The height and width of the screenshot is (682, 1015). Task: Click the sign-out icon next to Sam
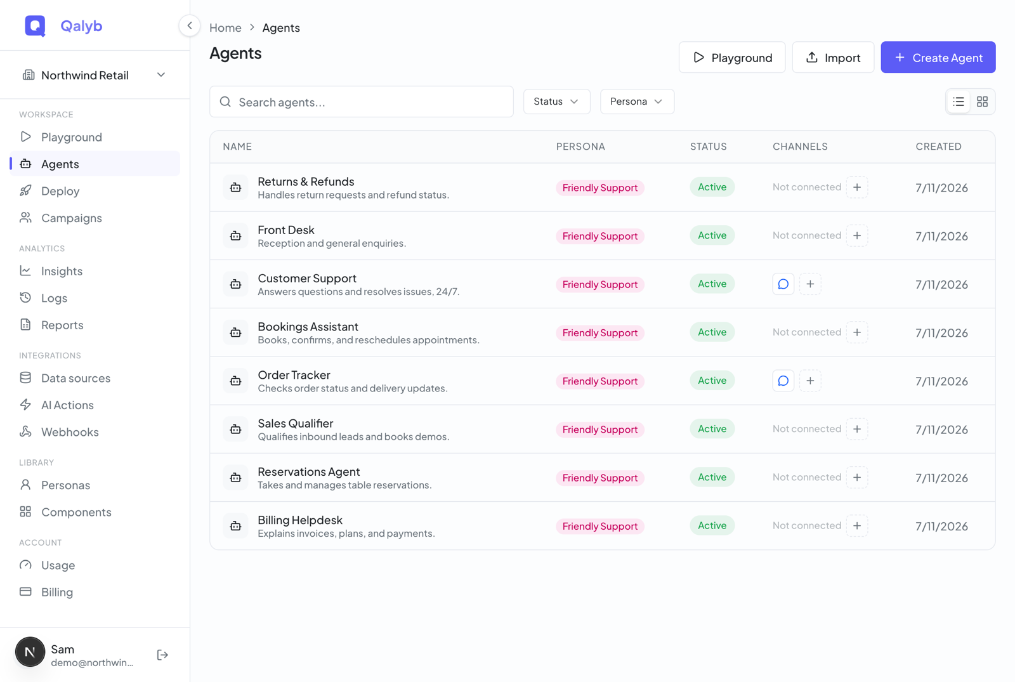point(162,655)
